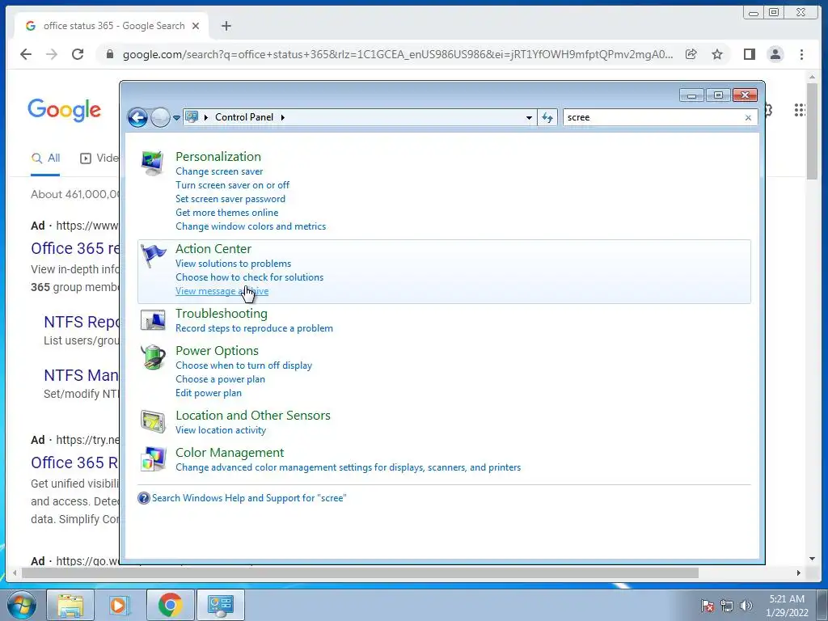Click the Power Options heading
This screenshot has width=828, height=621.
pos(217,351)
